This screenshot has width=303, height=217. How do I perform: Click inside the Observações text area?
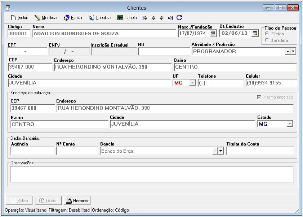(152, 174)
